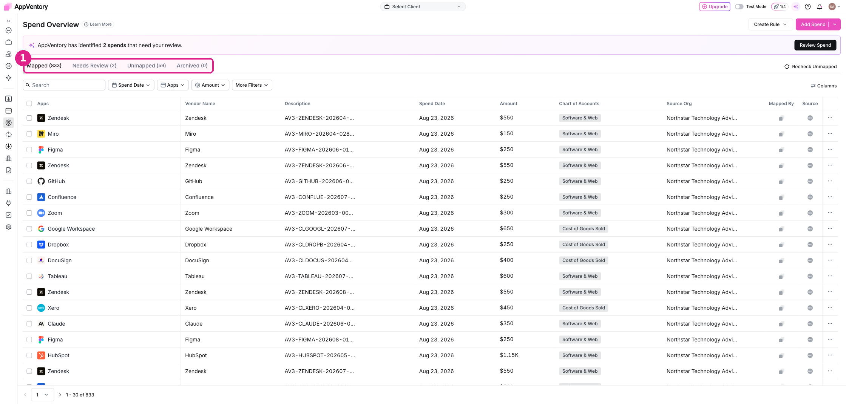The width and height of the screenshot is (846, 404).
Task: Click the Mapped By icon in Xero row
Action: (781, 308)
